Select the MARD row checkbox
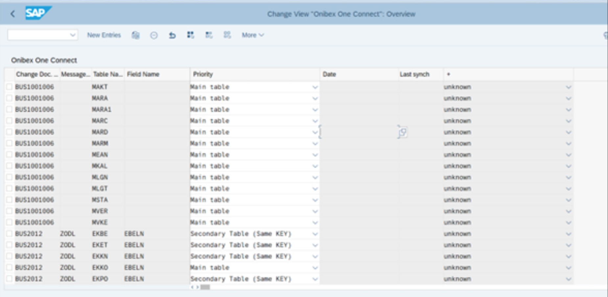This screenshot has width=608, height=297. [9, 132]
